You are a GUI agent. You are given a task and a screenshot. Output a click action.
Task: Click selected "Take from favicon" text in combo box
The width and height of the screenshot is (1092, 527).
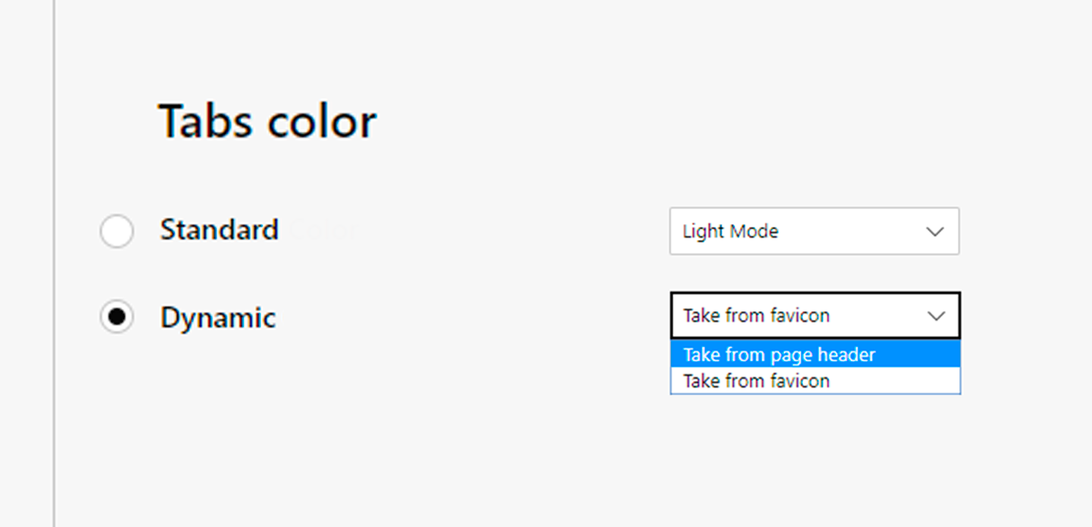tap(756, 315)
